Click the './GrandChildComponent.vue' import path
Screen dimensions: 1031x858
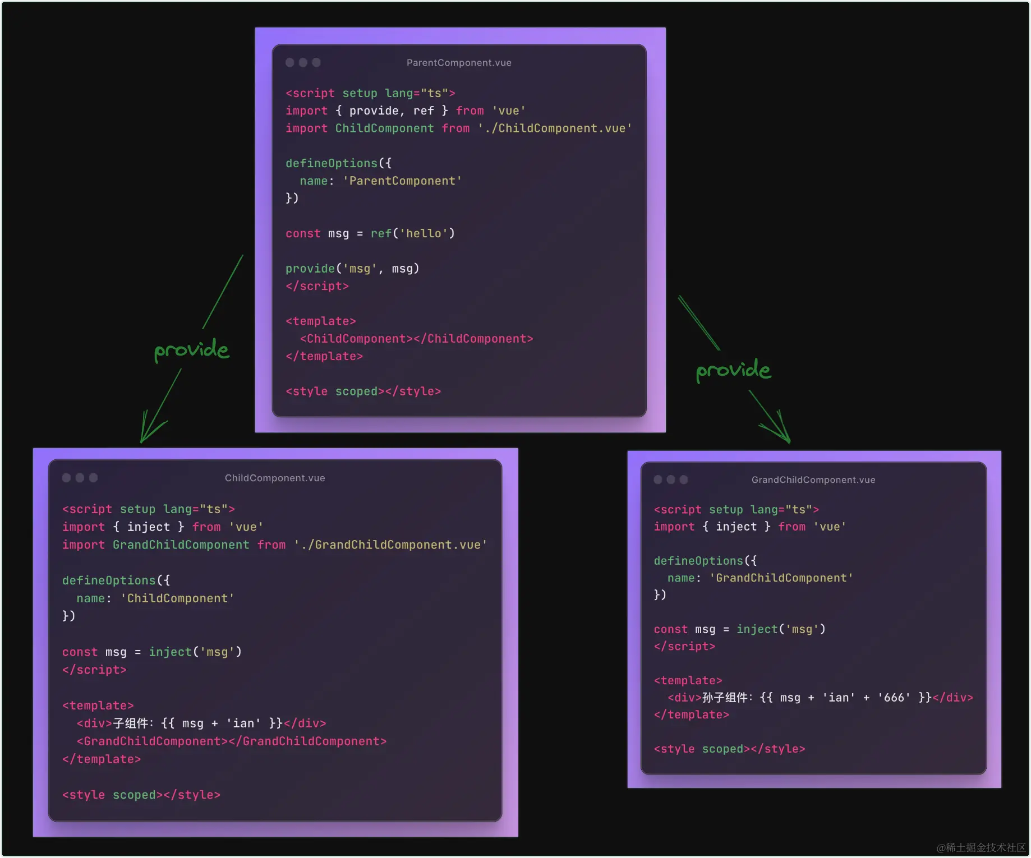(x=390, y=545)
